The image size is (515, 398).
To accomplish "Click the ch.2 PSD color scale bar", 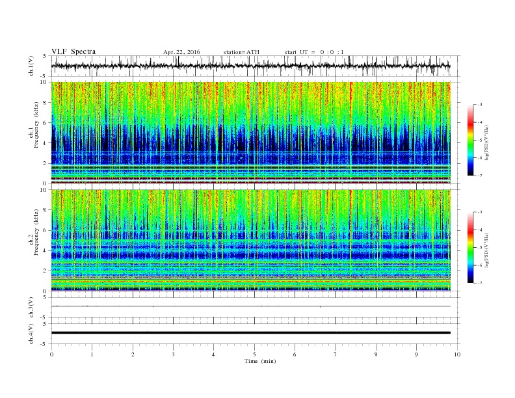I will tap(470, 248).
